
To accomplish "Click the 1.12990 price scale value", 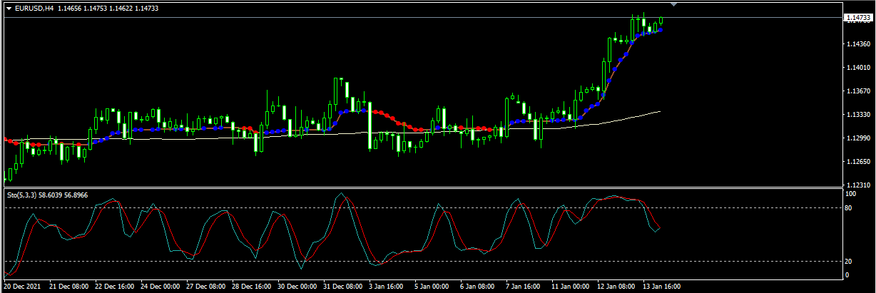I will [x=858, y=138].
